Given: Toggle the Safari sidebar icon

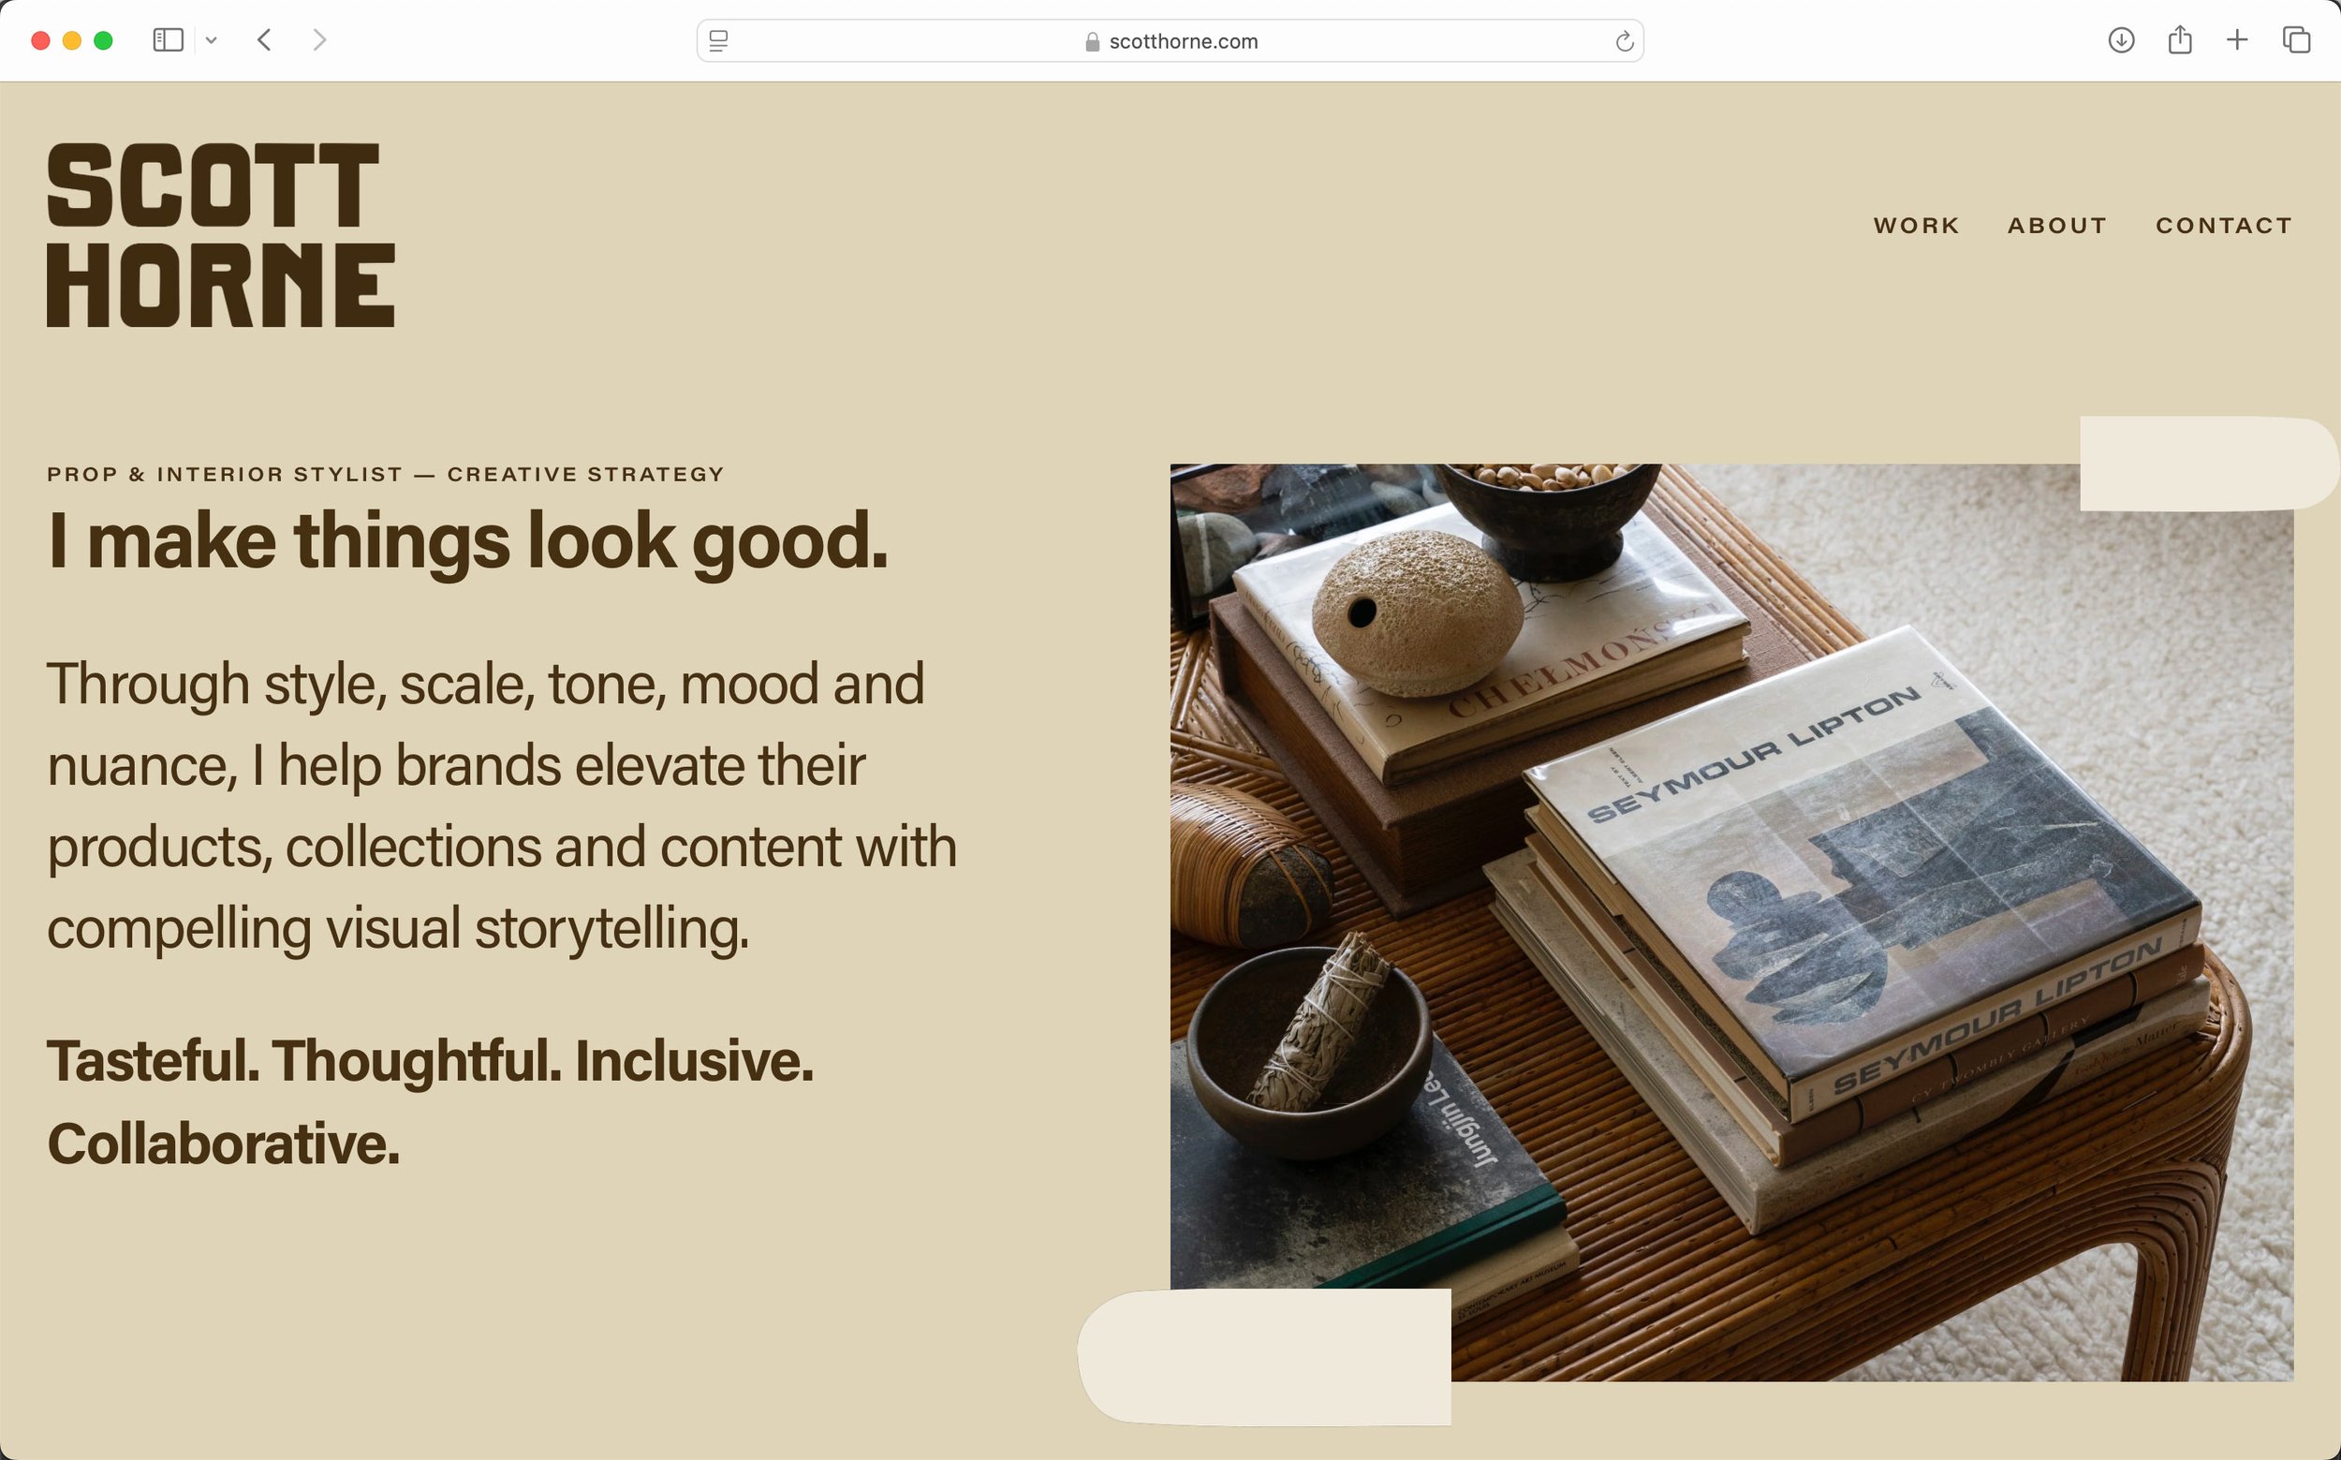Looking at the screenshot, I should (x=168, y=40).
